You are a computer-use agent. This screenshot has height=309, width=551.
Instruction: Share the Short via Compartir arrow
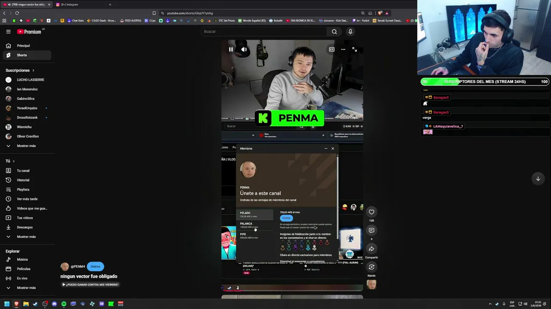[x=371, y=249]
